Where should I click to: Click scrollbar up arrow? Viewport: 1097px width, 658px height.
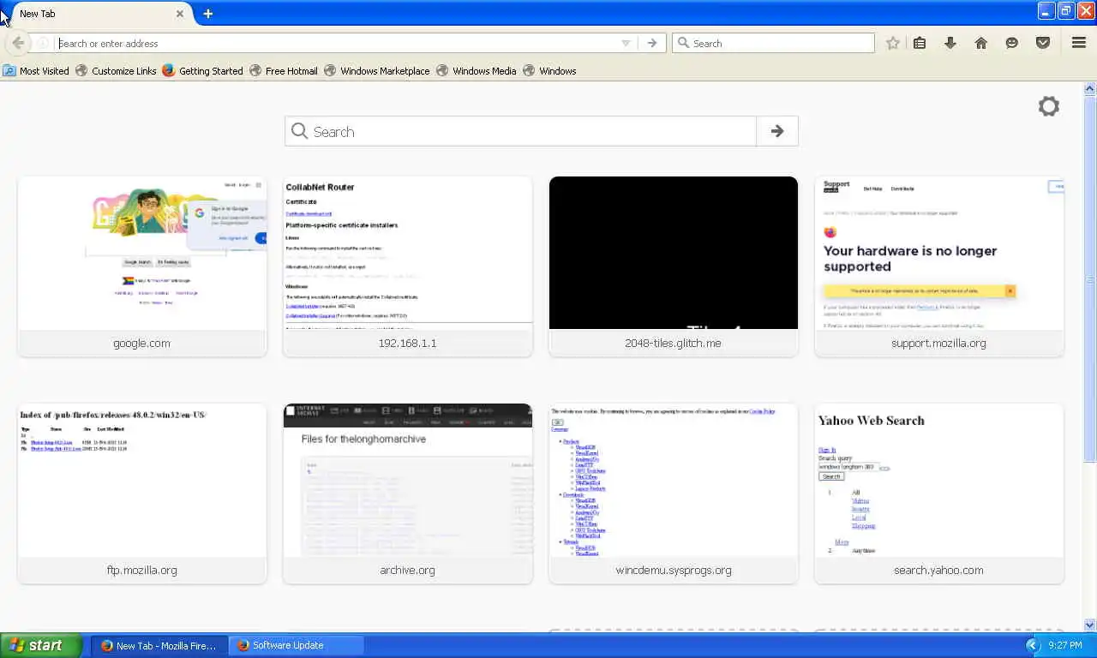[1090, 89]
